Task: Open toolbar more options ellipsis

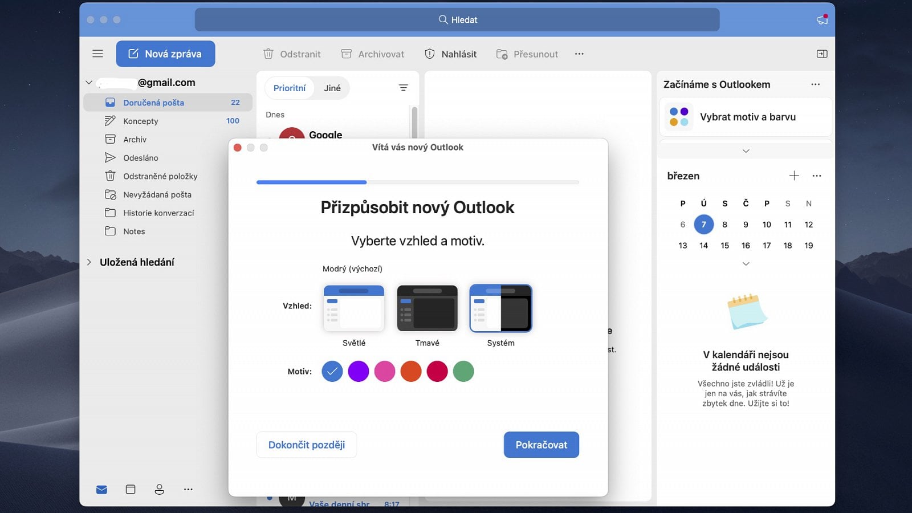Action: (579, 54)
